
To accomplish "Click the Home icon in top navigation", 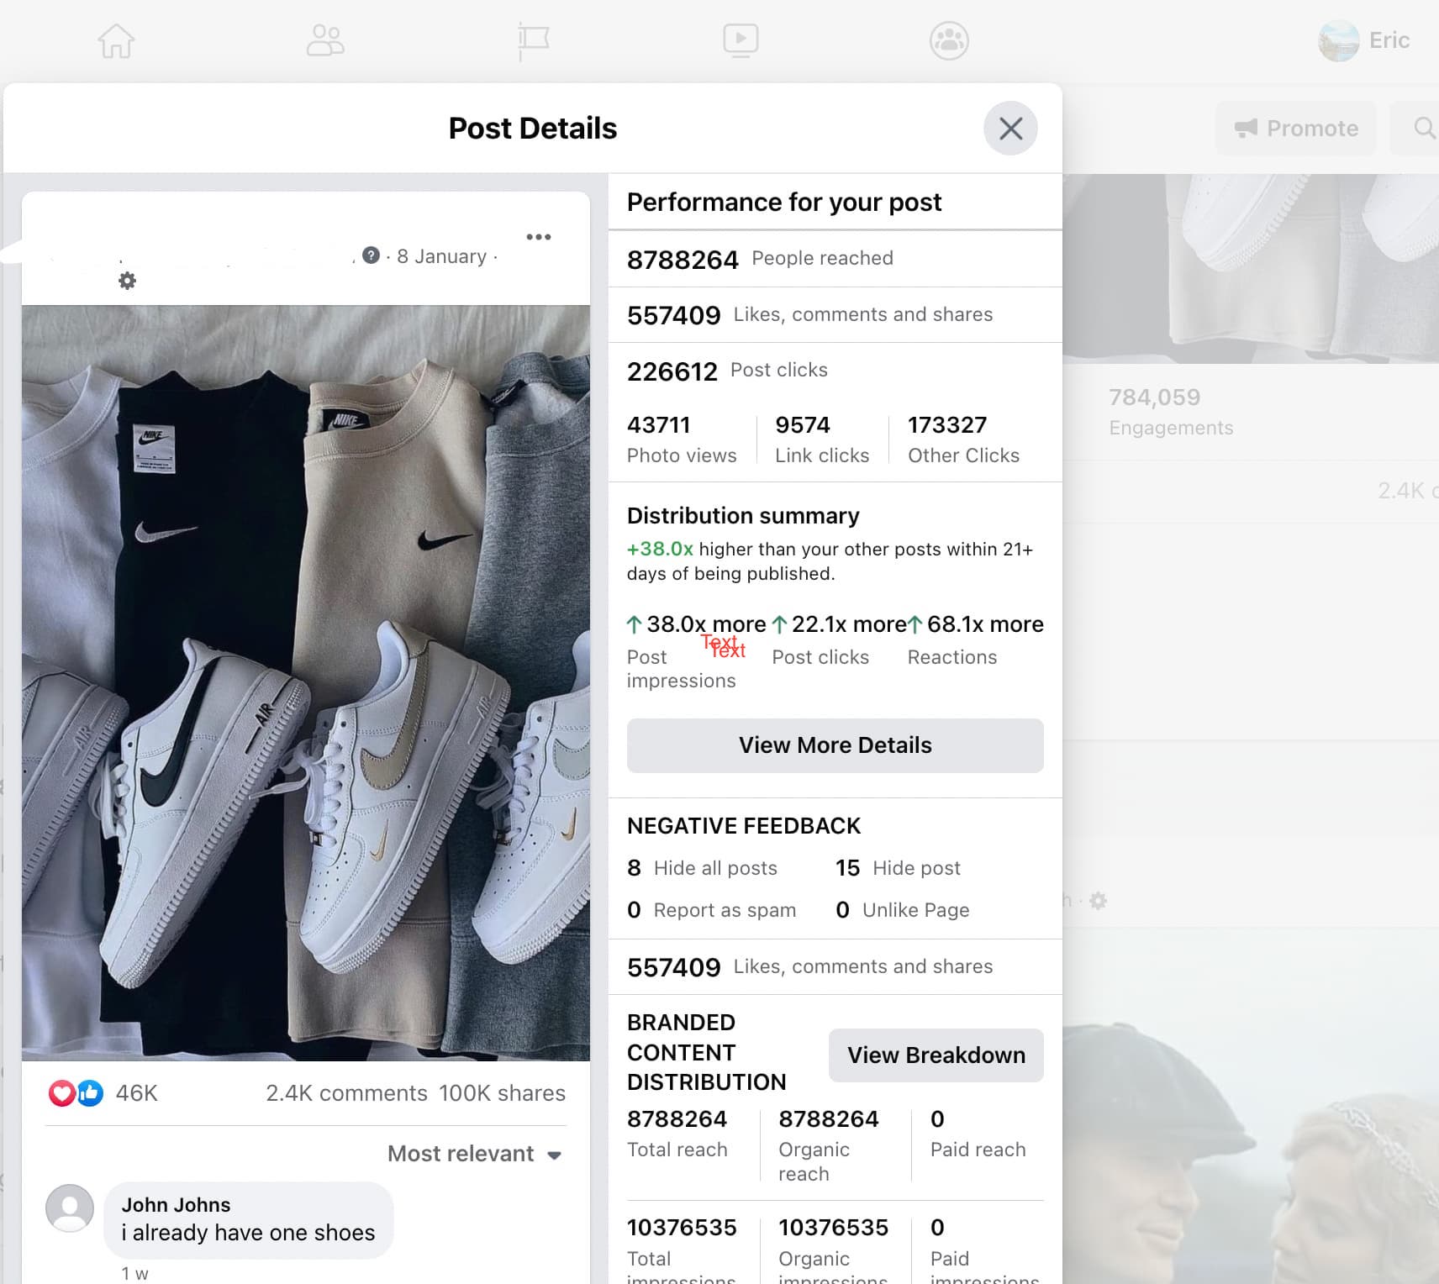I will pyautogui.click(x=116, y=40).
